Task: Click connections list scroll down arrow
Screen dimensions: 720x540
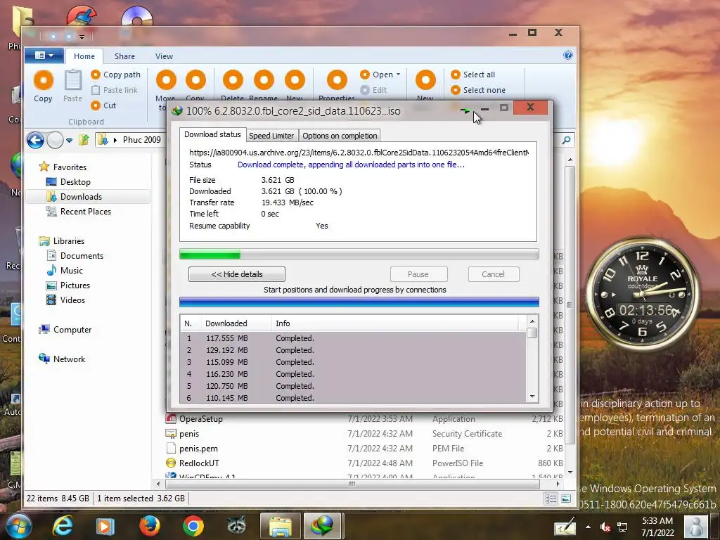Action: [532, 397]
